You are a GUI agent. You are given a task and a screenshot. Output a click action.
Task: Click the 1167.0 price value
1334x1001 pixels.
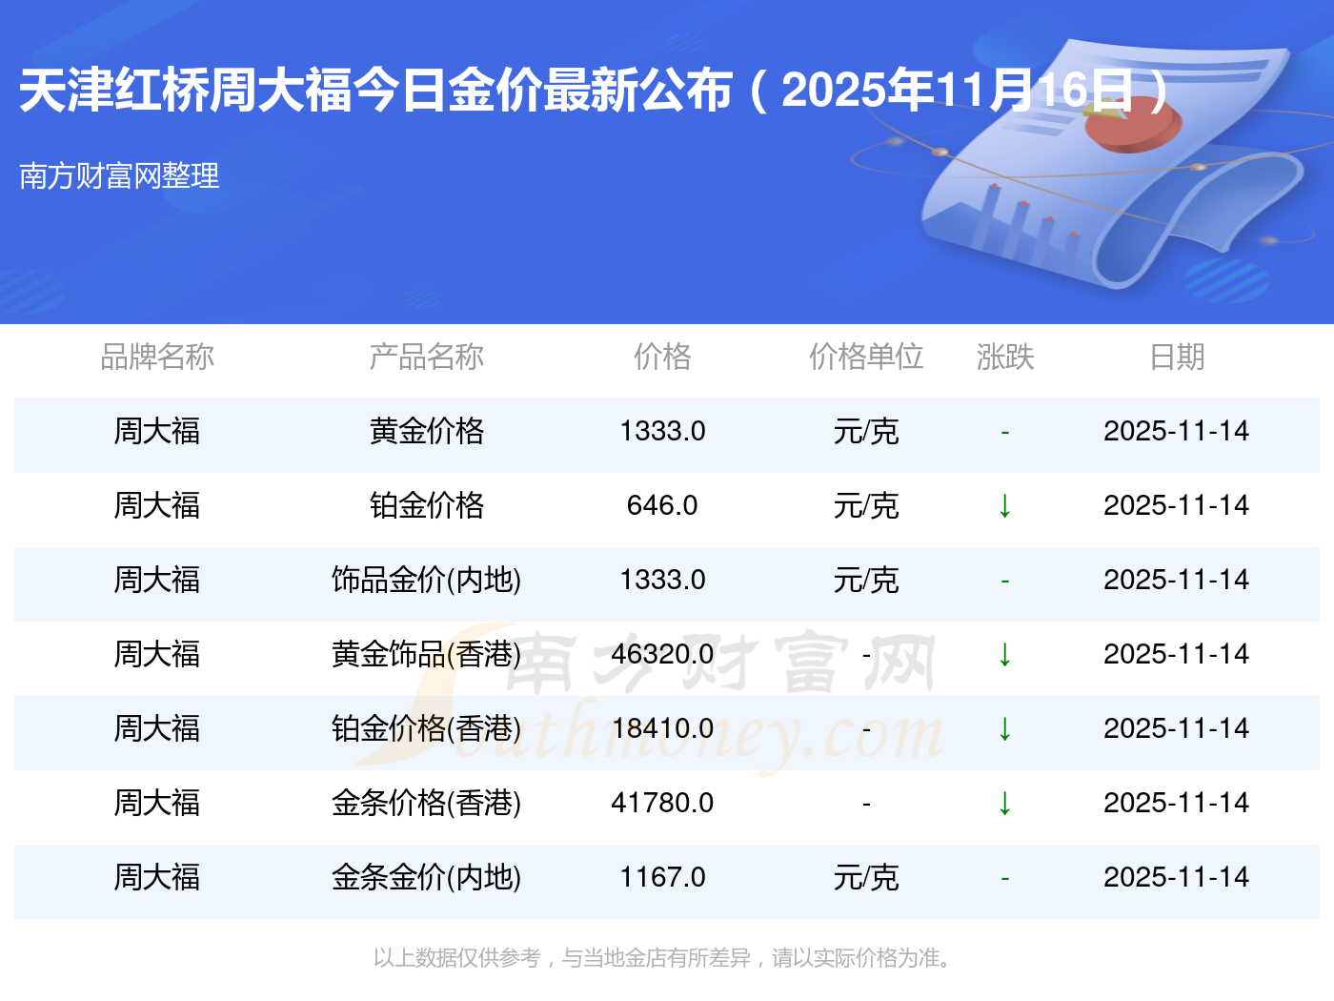coord(662,877)
